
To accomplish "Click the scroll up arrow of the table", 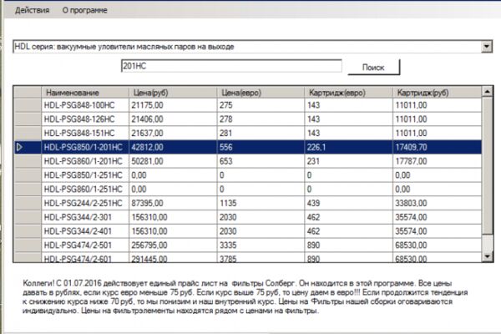I will 488,92.
